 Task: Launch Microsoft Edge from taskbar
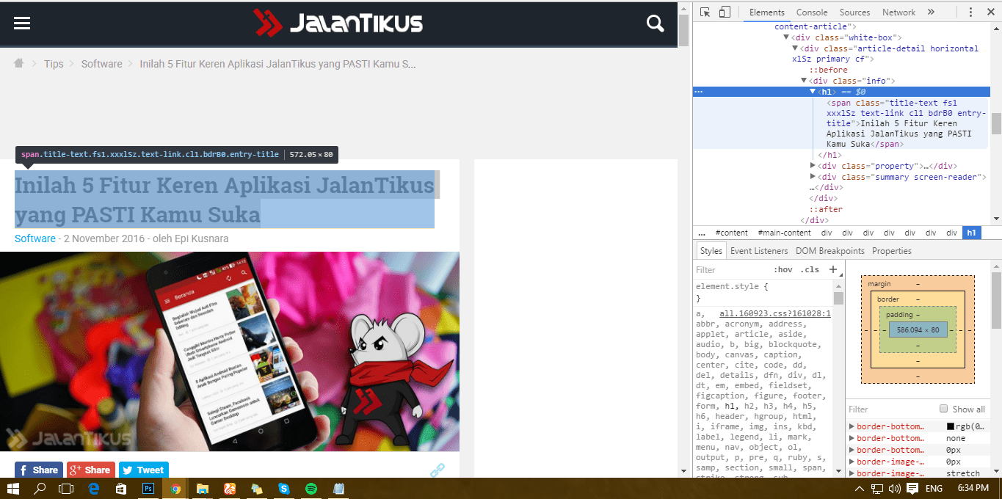(94, 488)
